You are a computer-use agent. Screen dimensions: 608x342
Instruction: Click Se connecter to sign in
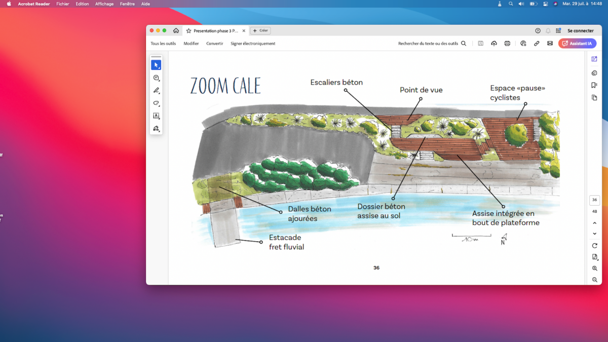click(580, 31)
